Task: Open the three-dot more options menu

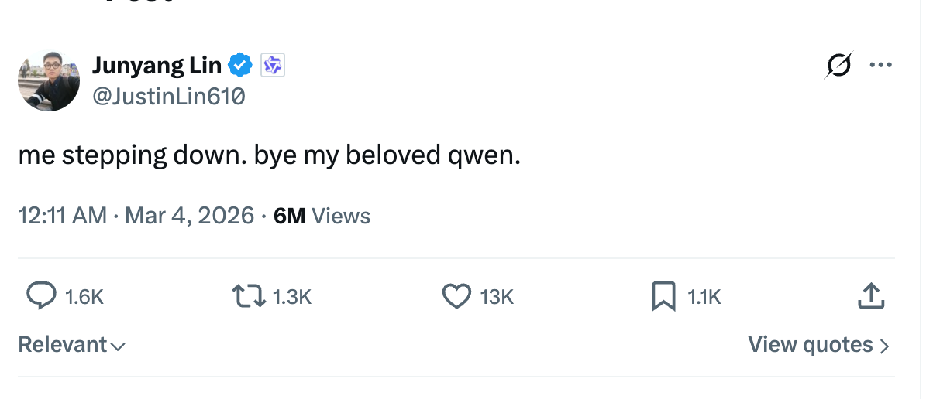Action: coord(880,66)
